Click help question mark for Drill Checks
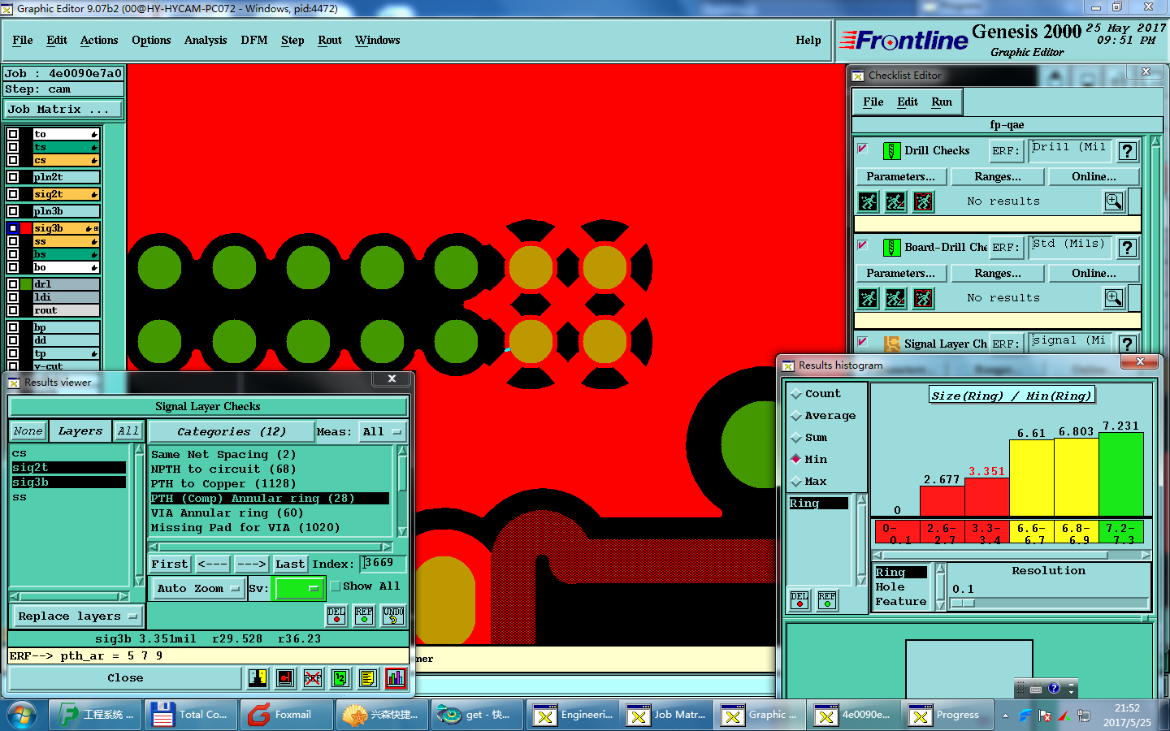This screenshot has width=1170, height=731. [x=1127, y=151]
